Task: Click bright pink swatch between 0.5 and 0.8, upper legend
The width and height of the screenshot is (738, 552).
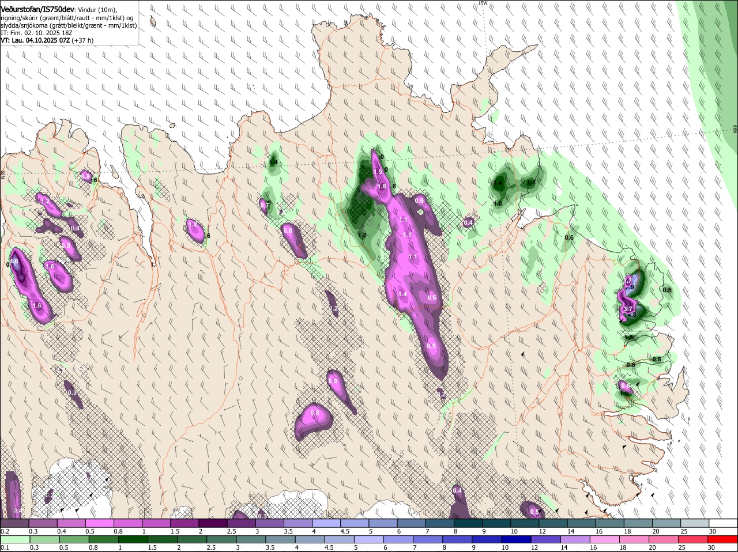Action: pyautogui.click(x=99, y=523)
